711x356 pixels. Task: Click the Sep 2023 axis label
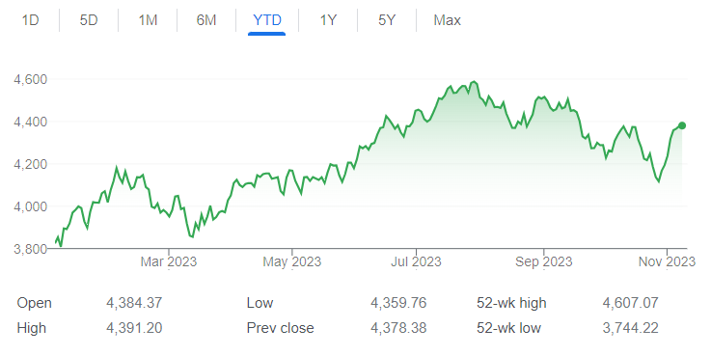544,261
